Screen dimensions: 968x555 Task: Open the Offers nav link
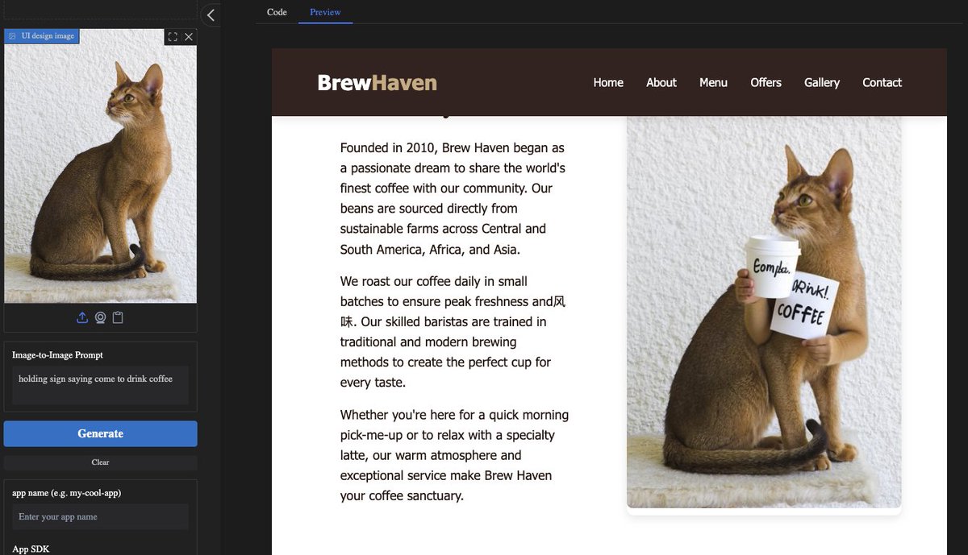coord(766,82)
